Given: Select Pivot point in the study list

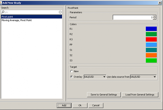Looking at the screenshot, I should 32,17.
